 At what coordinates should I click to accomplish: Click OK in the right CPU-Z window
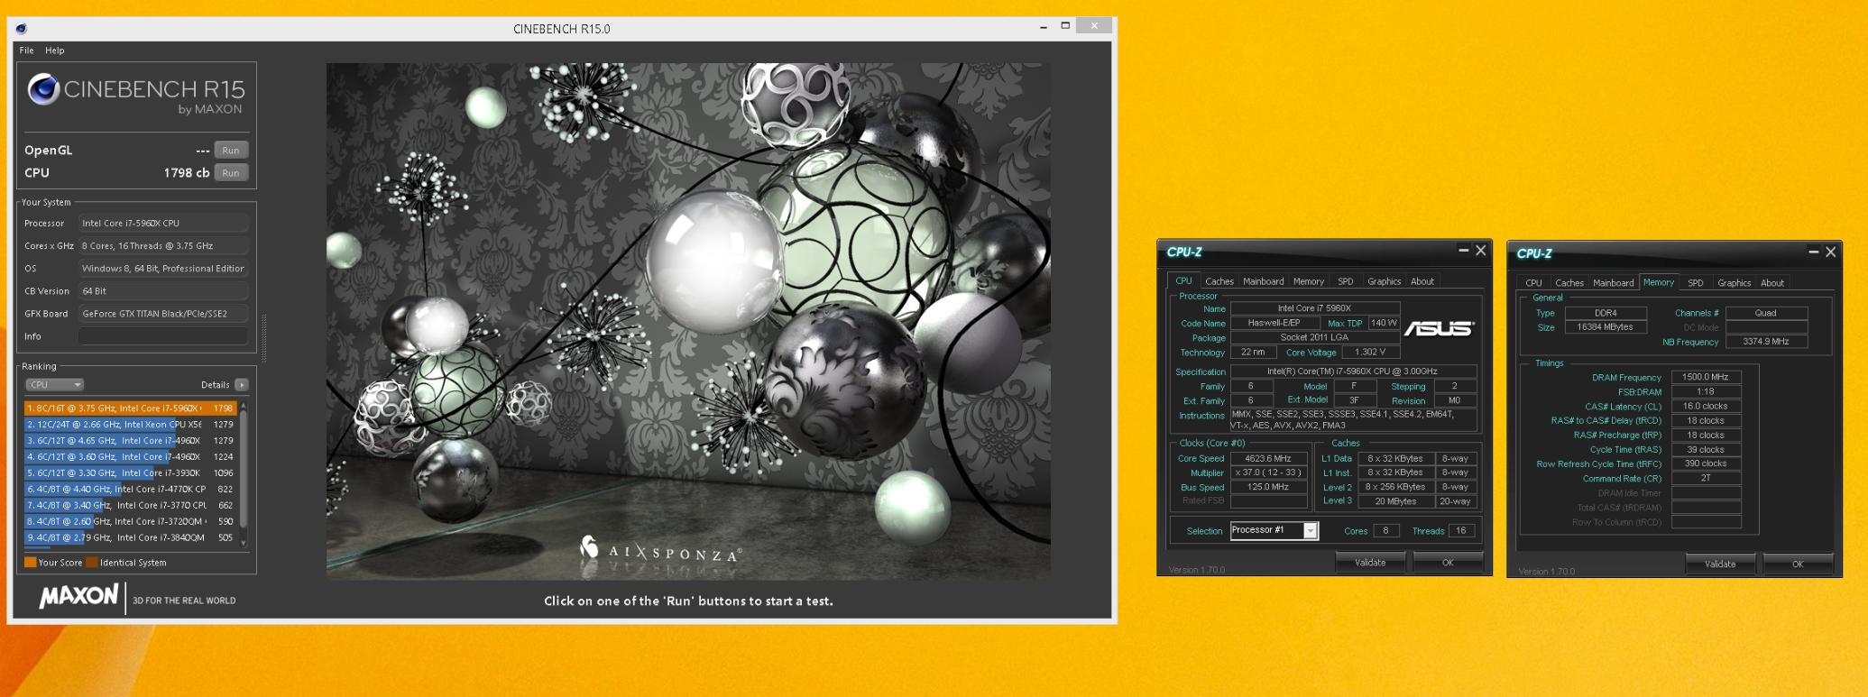coord(1798,564)
